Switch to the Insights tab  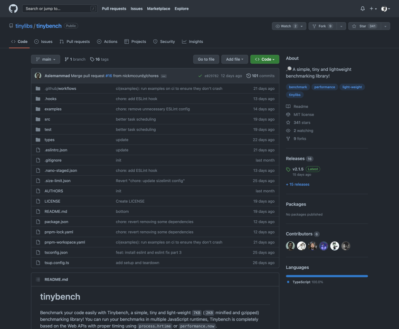point(192,42)
